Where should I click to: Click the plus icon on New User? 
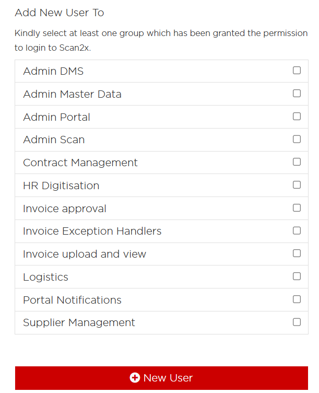pos(135,378)
